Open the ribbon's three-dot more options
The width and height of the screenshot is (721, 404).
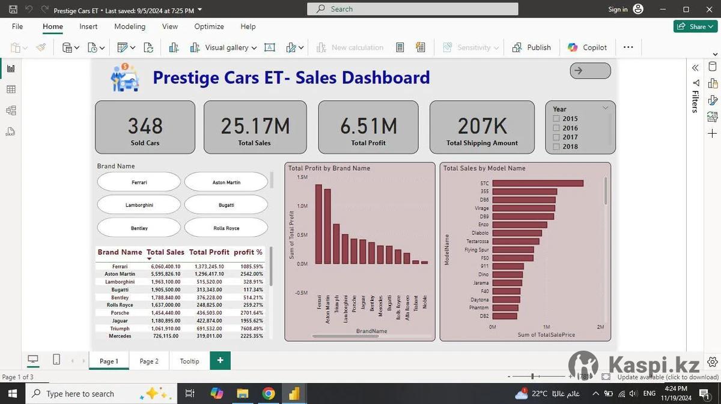click(628, 47)
